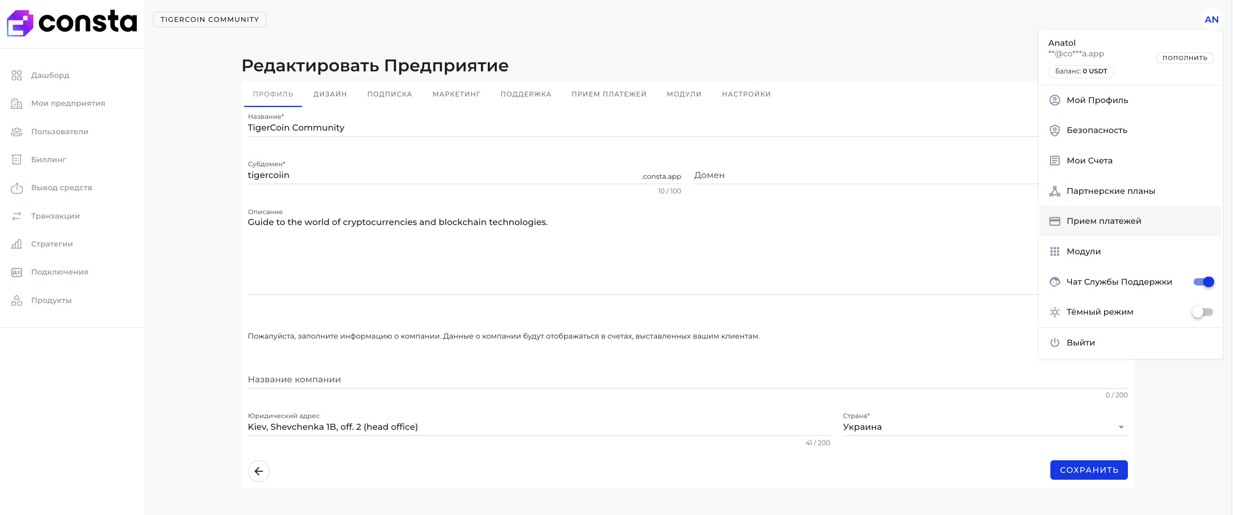This screenshot has height=515, width=1233.
Task: Open Мой Профиль menu entry
Action: (1130, 100)
